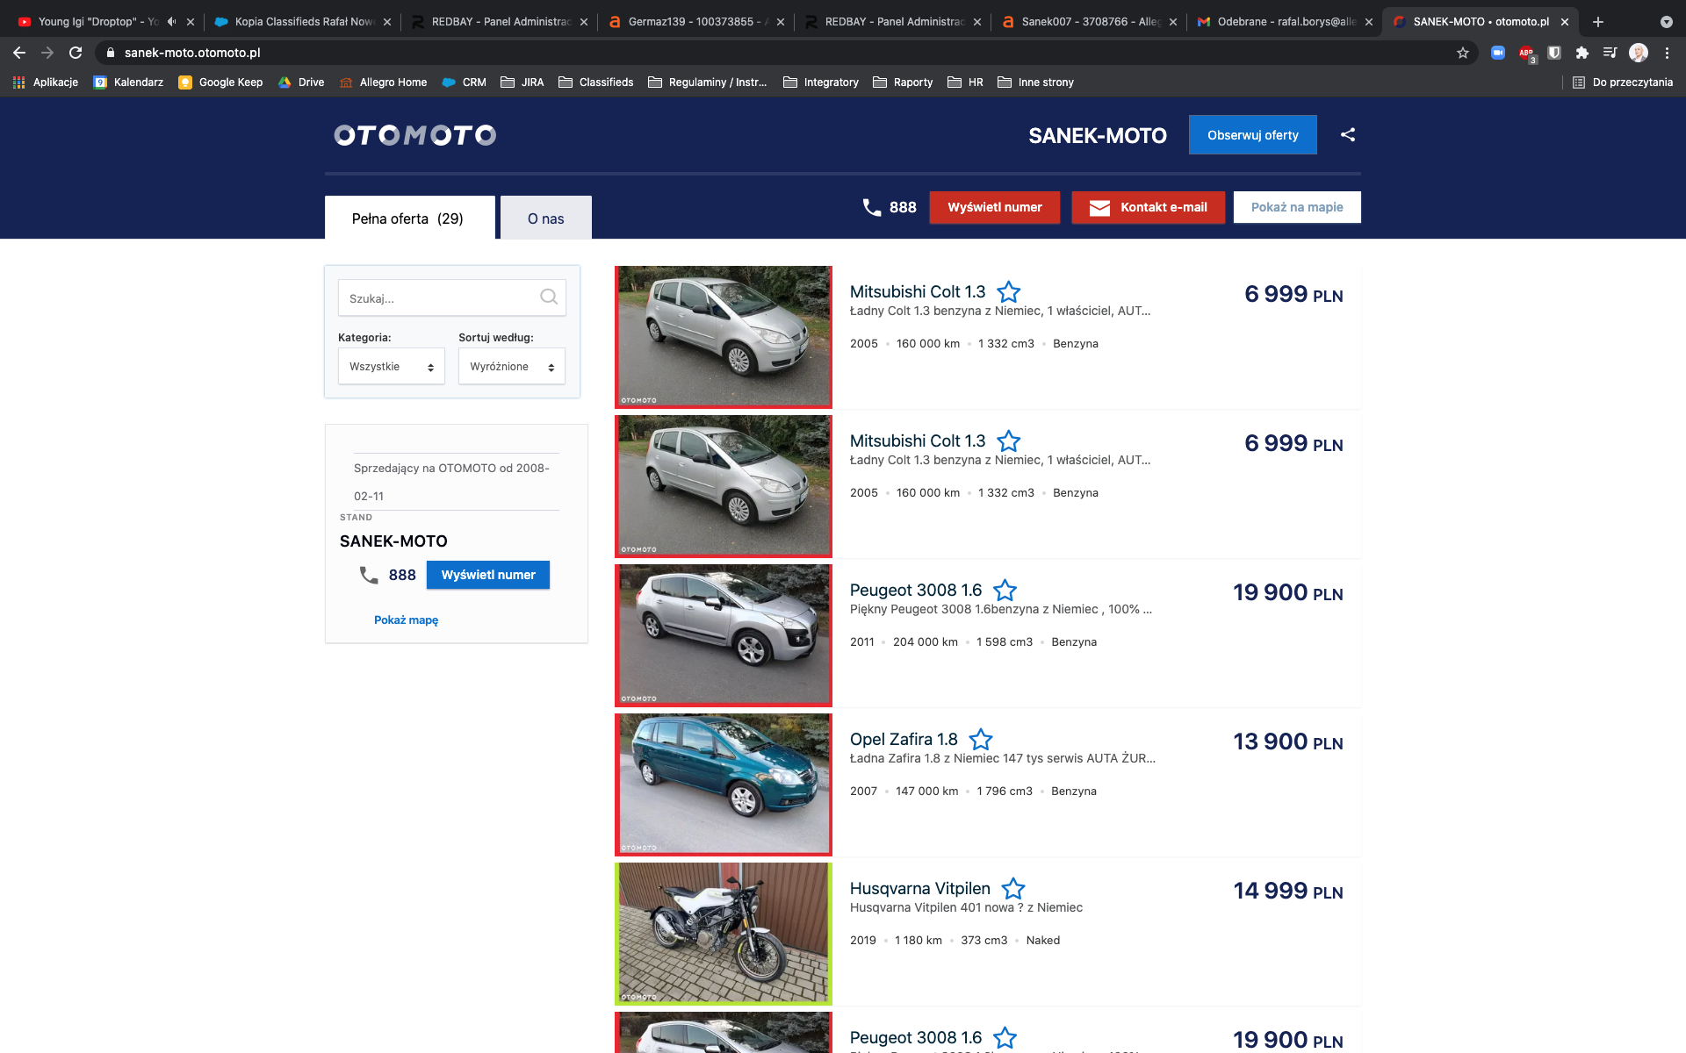The width and height of the screenshot is (1686, 1053).
Task: Open the Kategoria dropdown showing Wszystkie
Action: coord(391,367)
